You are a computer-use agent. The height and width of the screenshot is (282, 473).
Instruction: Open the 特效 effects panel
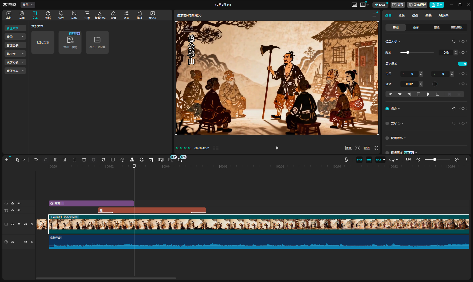(61, 15)
